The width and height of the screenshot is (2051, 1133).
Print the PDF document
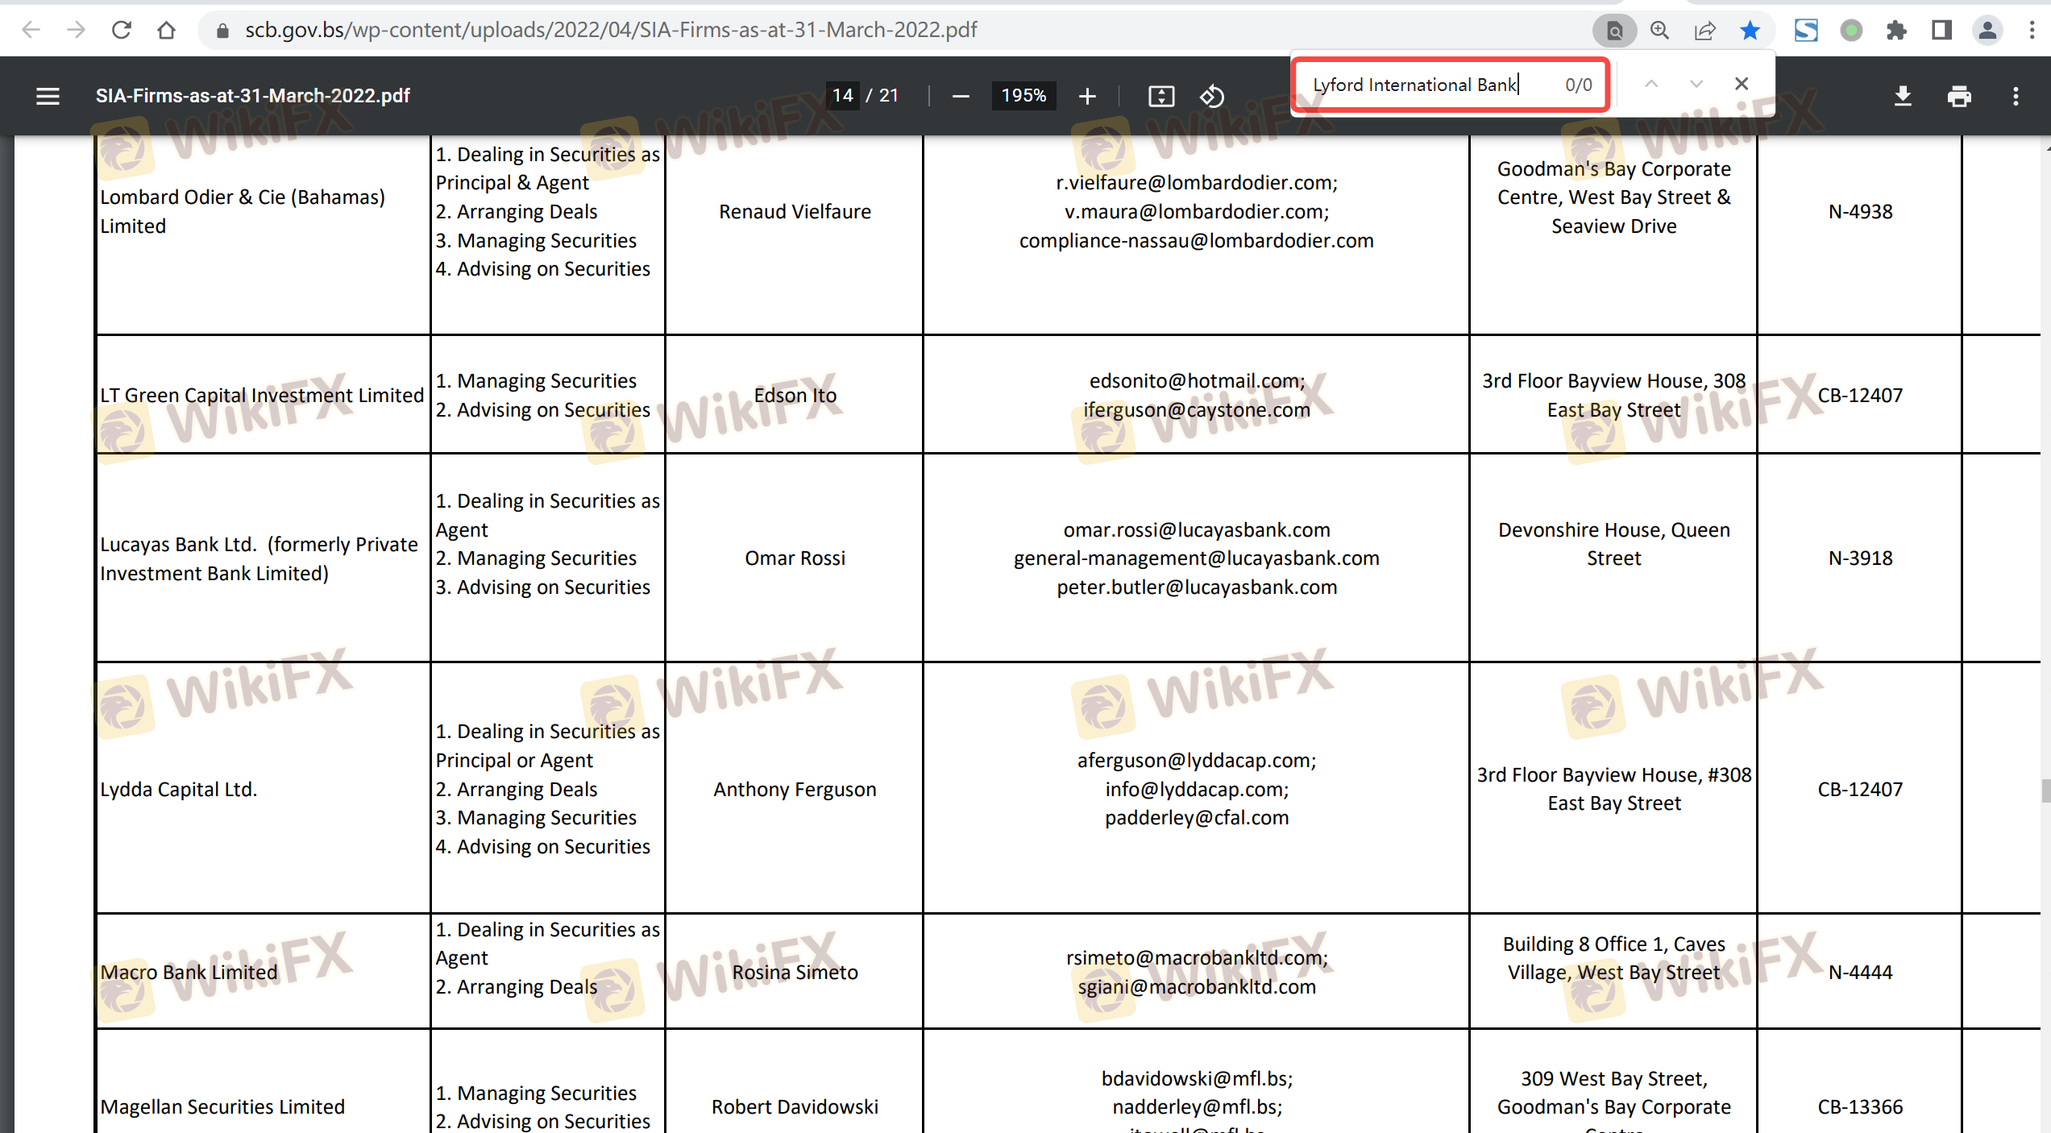click(1959, 96)
